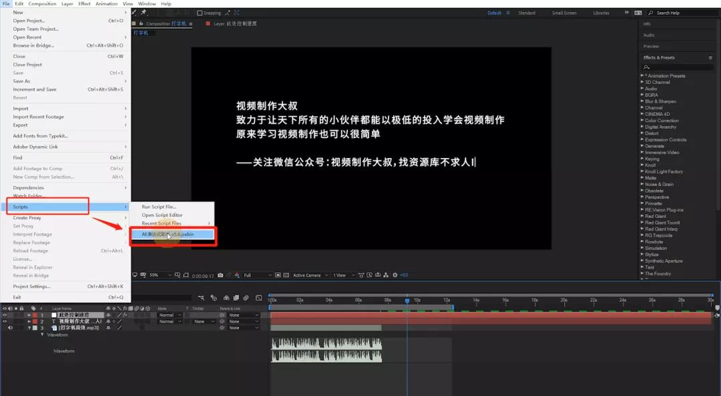Take a snapshot with the camera icon
Image resolution: width=721 pixels, height=396 pixels.
coord(220,275)
